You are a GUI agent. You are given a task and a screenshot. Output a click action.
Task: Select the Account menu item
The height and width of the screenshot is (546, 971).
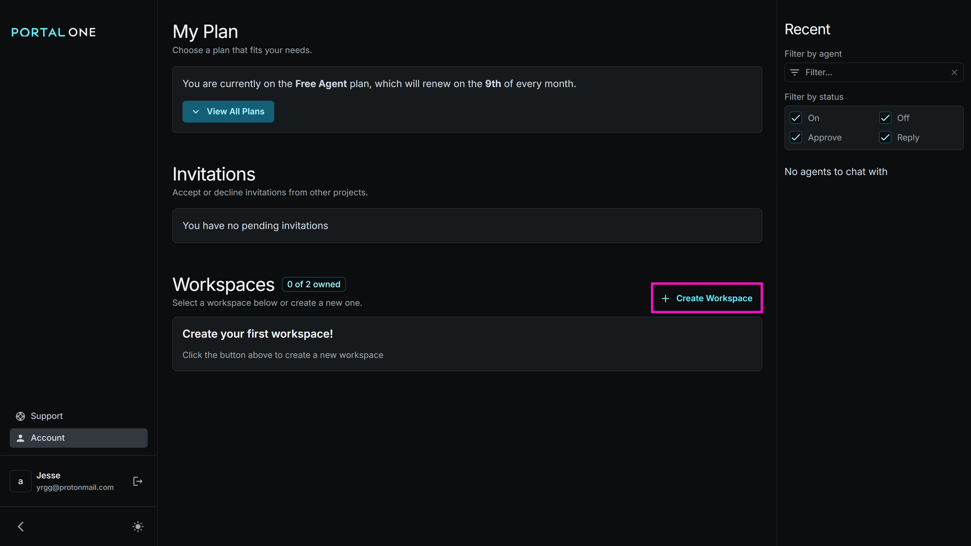(78, 438)
